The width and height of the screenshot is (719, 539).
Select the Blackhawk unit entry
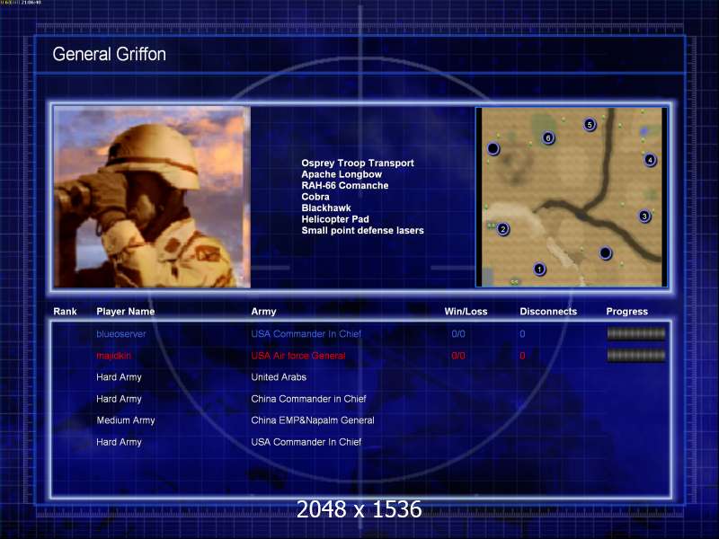click(326, 208)
